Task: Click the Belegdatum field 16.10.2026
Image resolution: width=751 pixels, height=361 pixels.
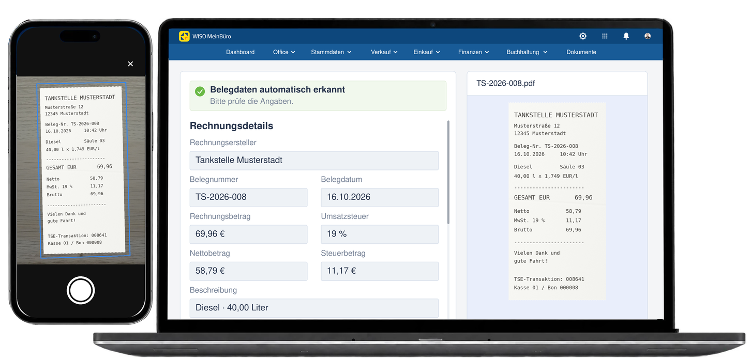Action: [380, 197]
